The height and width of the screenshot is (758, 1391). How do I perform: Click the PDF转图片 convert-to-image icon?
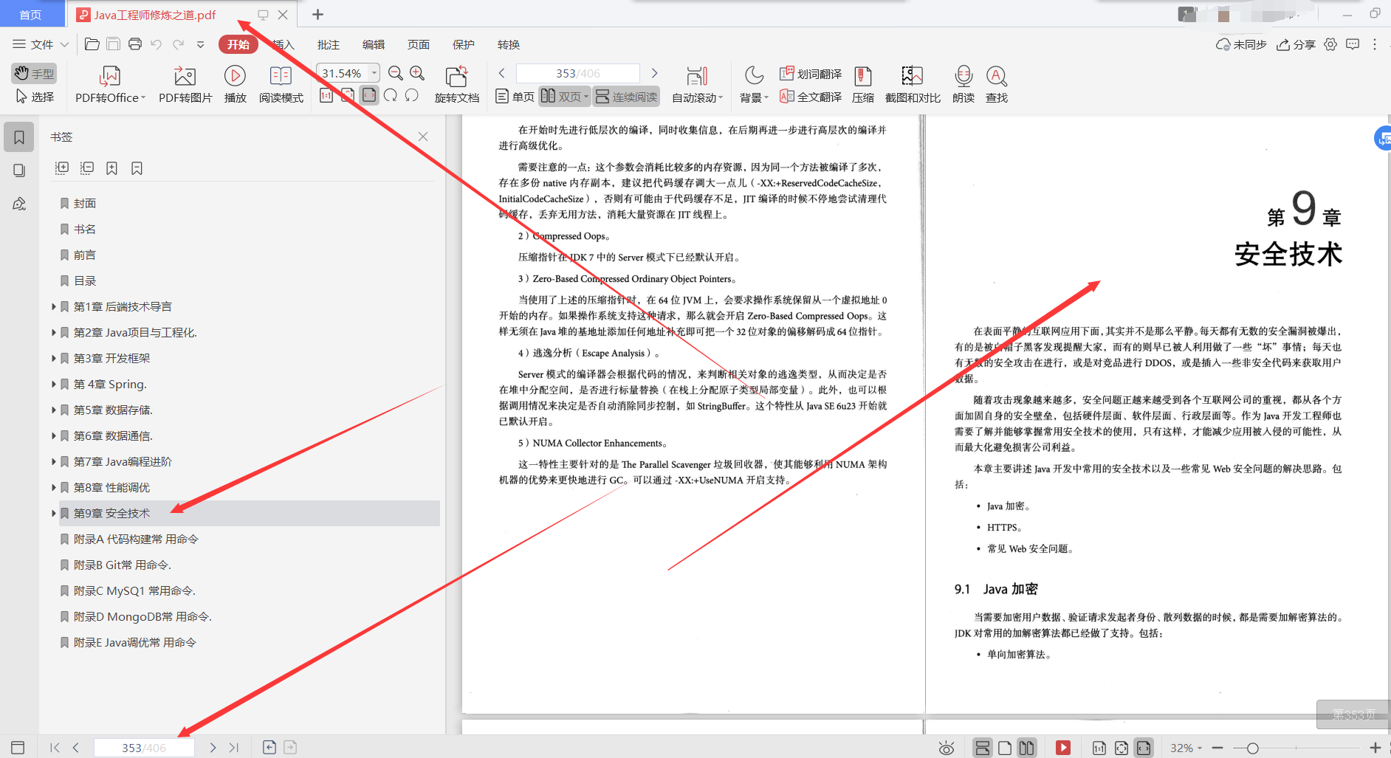point(185,85)
